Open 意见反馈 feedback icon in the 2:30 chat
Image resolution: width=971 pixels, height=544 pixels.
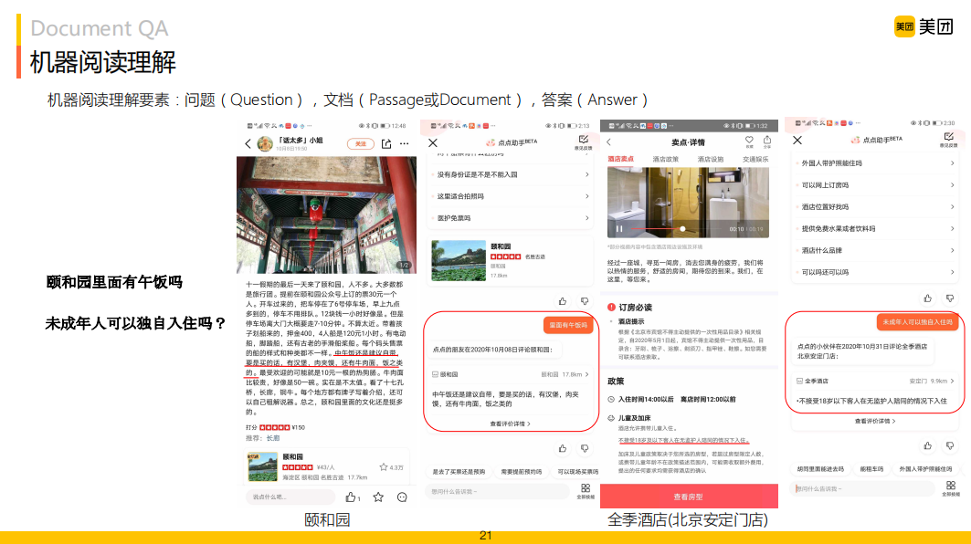pyautogui.click(x=949, y=140)
